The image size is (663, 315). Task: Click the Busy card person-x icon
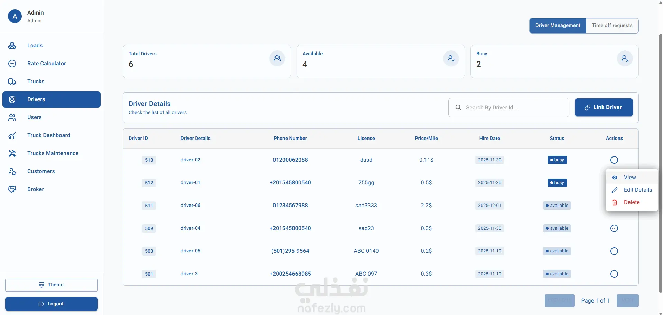[x=625, y=58]
